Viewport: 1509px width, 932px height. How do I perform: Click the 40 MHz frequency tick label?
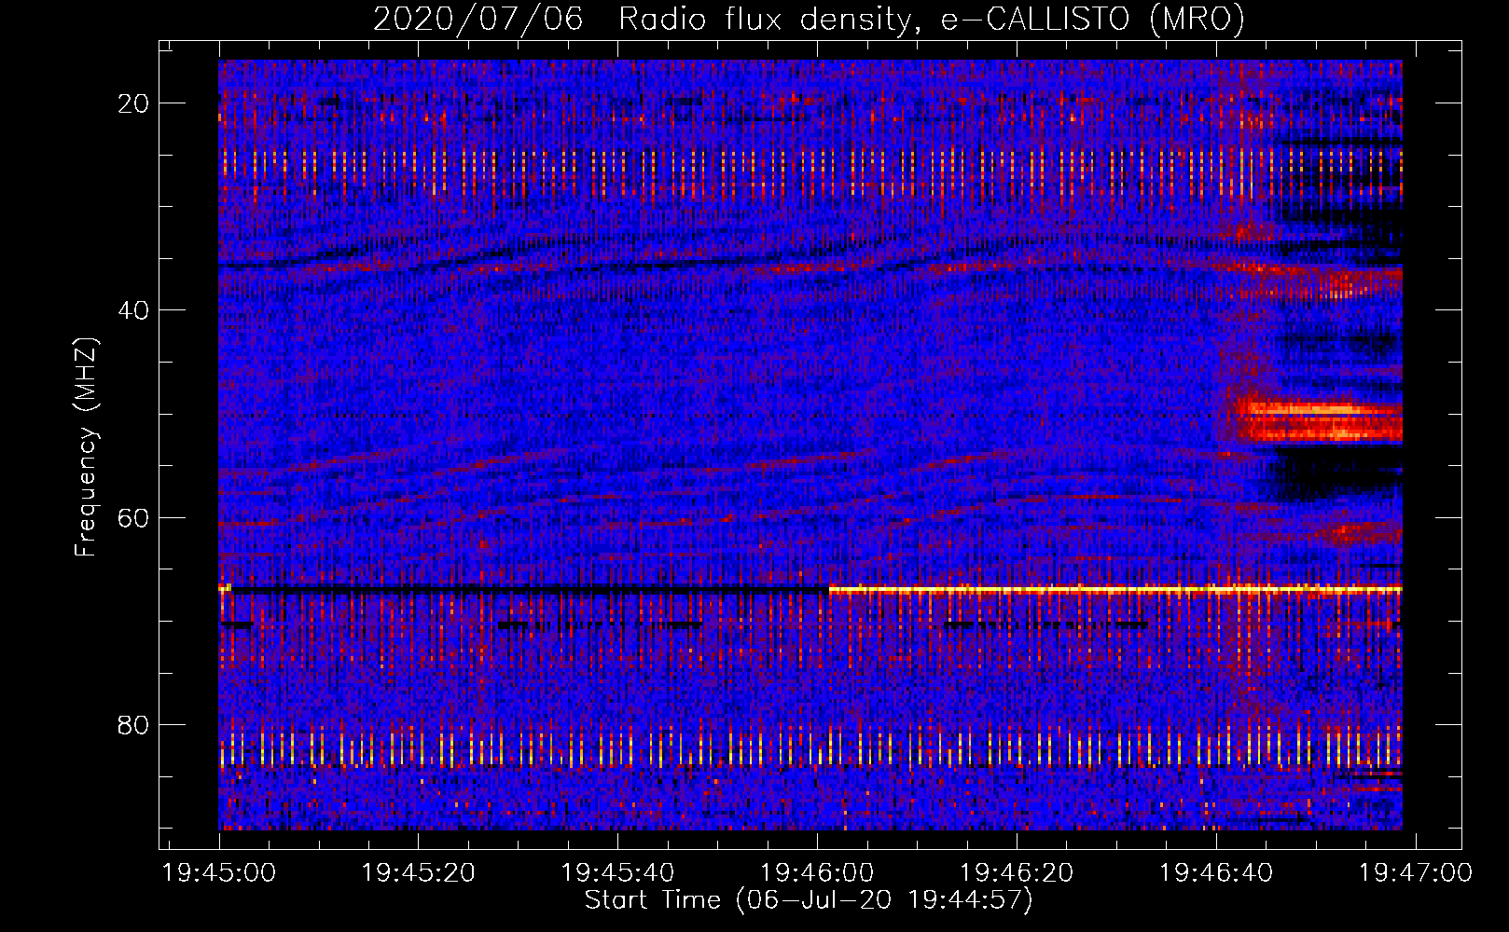point(133,310)
